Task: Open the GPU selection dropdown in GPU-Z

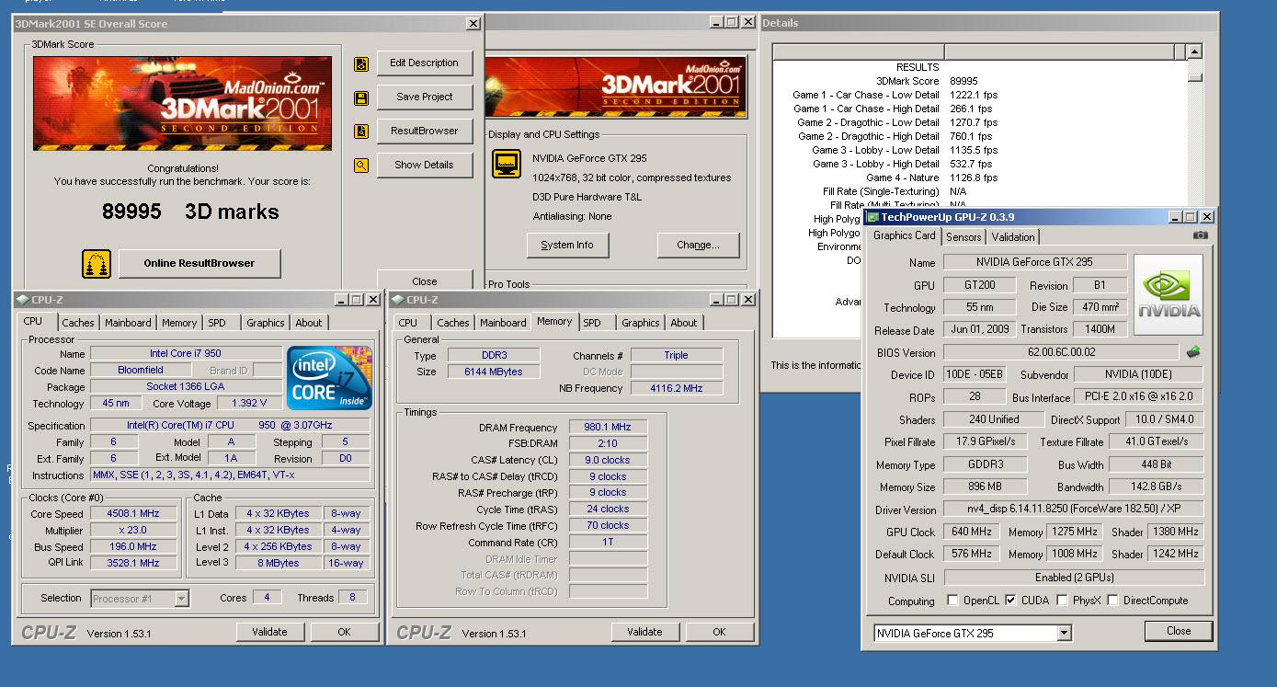Action: [1064, 633]
